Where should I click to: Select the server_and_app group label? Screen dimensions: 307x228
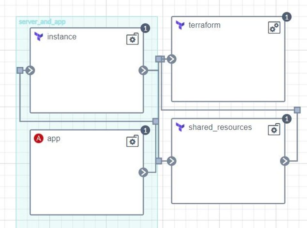(42, 21)
